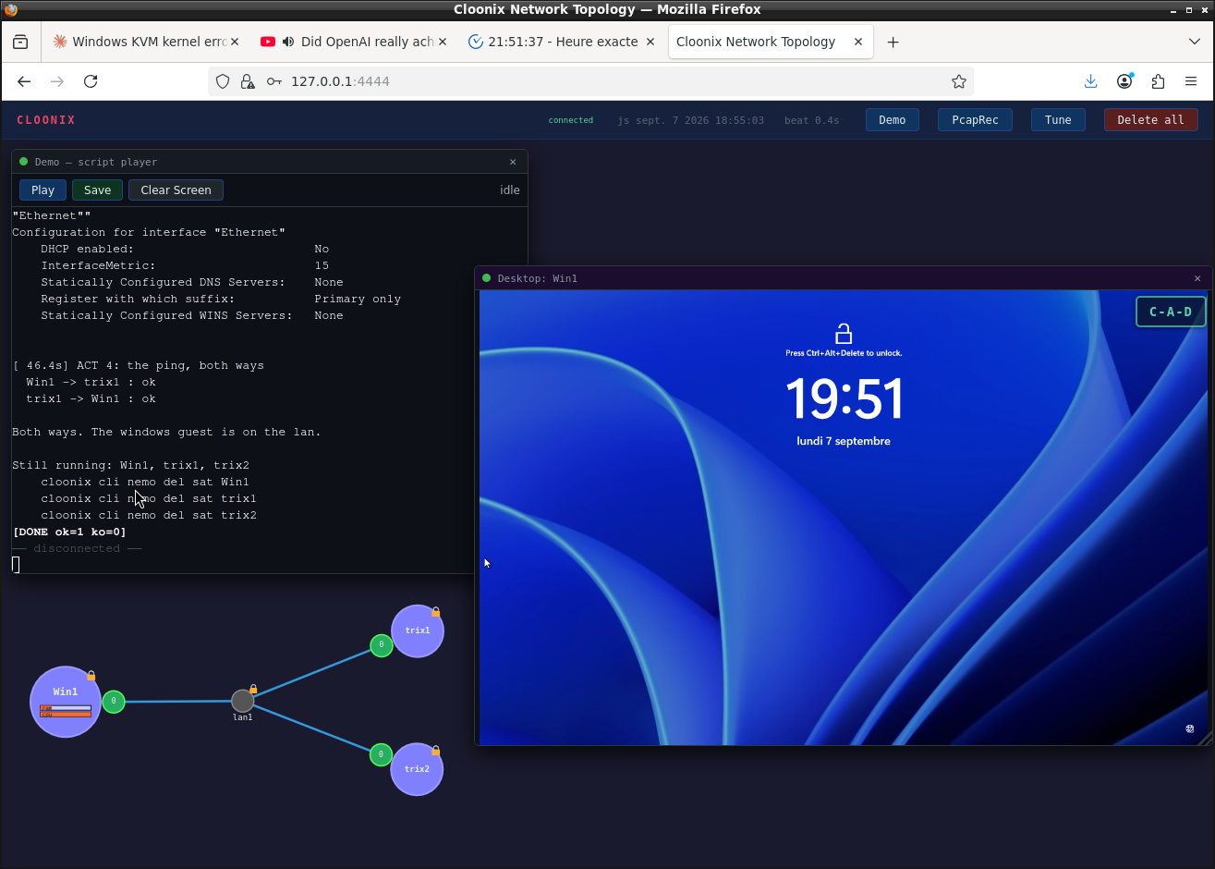Open the tracking protection shield icon
1215x869 pixels.
223,81
